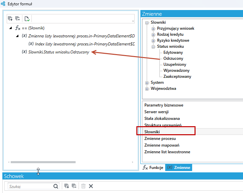
Task: Switch to the Funkcje tab
Action: coord(153,168)
